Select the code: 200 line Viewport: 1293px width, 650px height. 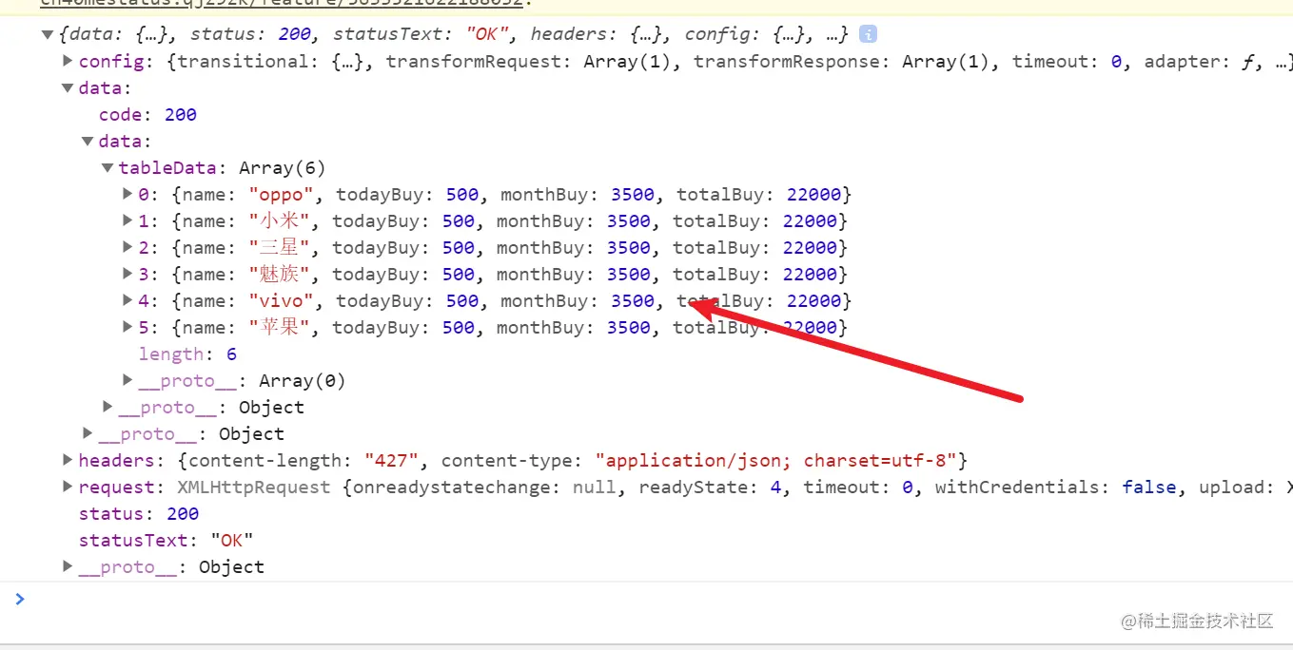point(147,115)
